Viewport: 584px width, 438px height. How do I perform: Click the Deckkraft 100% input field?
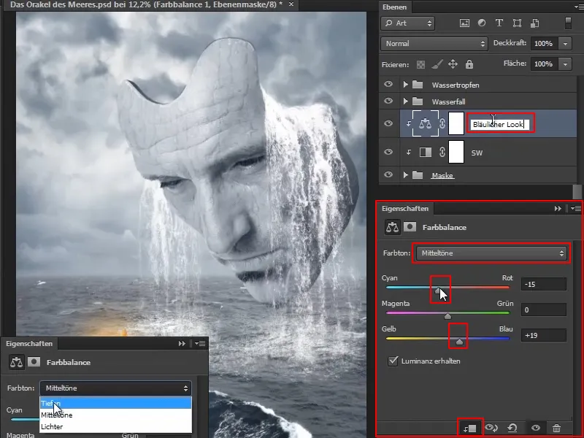pos(544,44)
